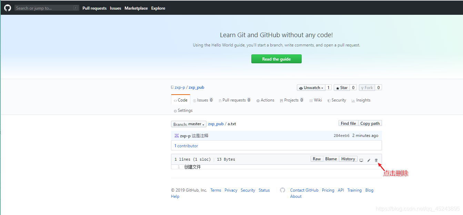Open footer About link
This screenshot has height=215, width=463.
point(296,196)
